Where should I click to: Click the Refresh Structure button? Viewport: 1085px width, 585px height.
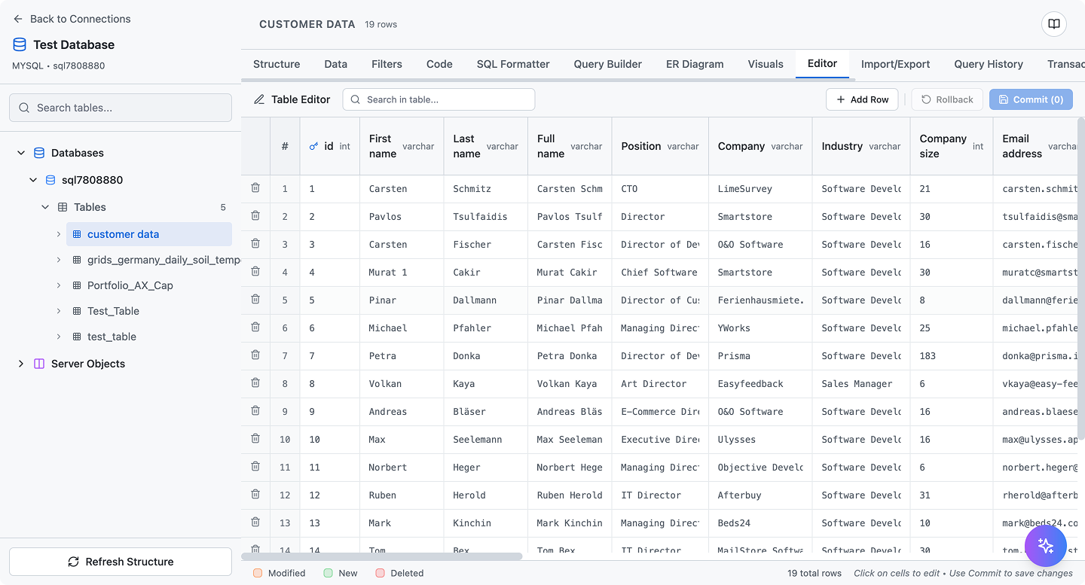(x=120, y=562)
